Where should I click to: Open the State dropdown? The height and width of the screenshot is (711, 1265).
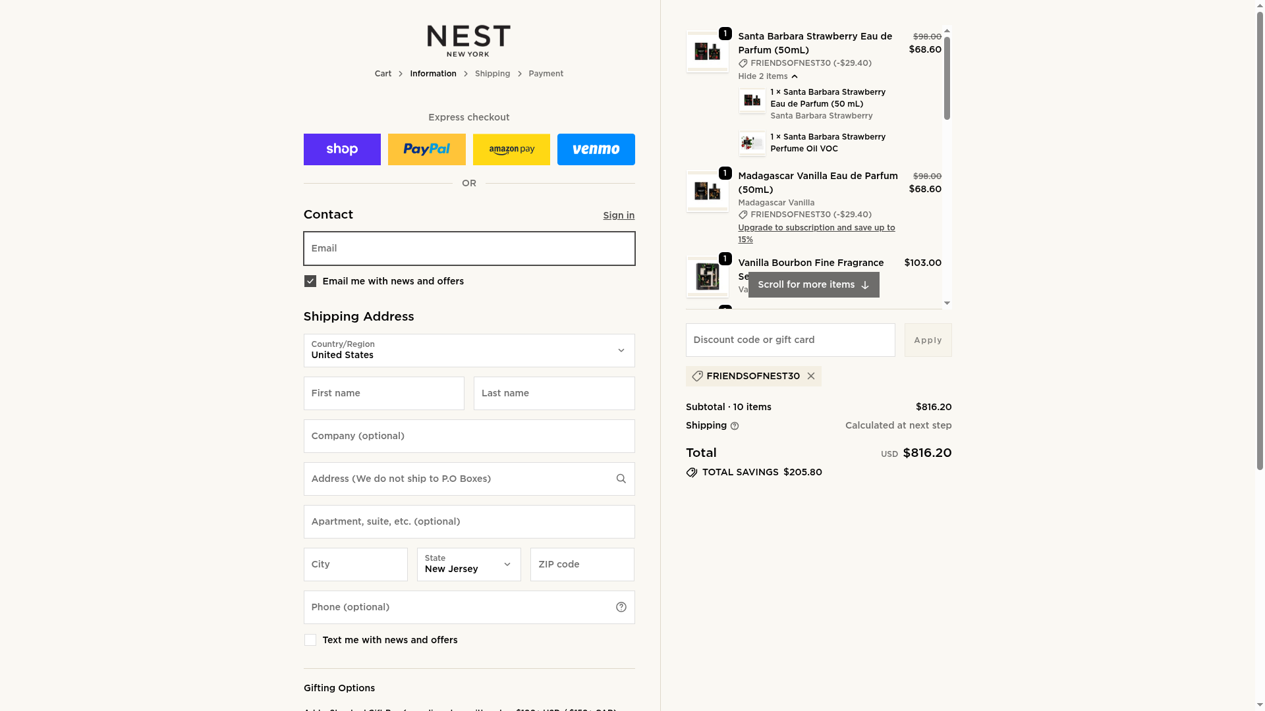[468, 564]
